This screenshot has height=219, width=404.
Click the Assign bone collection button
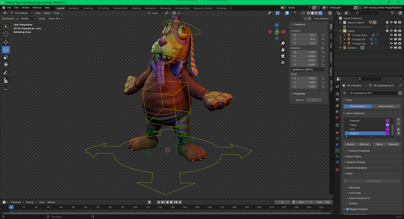point(350,144)
